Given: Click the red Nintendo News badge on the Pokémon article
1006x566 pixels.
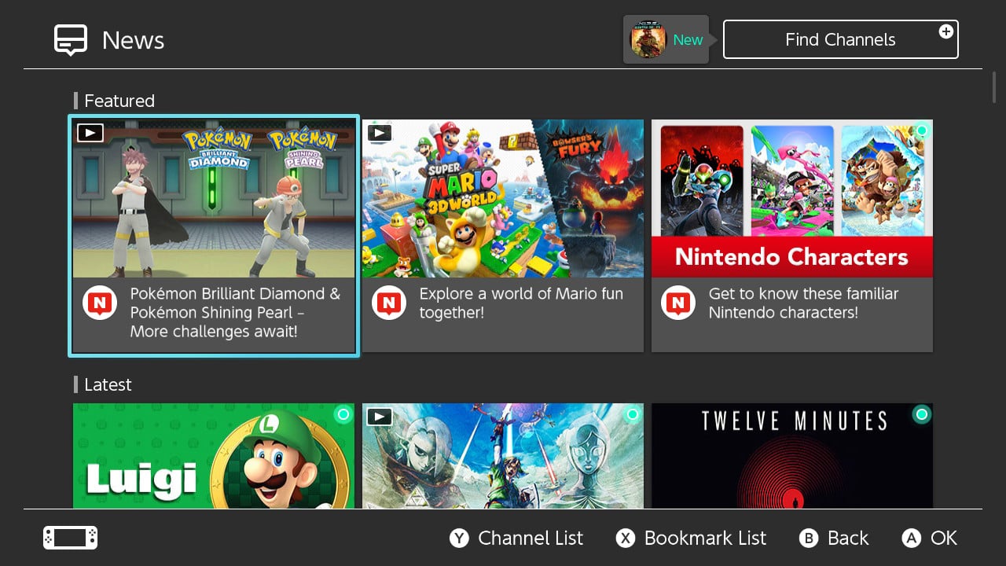Looking at the screenshot, I should (x=99, y=303).
